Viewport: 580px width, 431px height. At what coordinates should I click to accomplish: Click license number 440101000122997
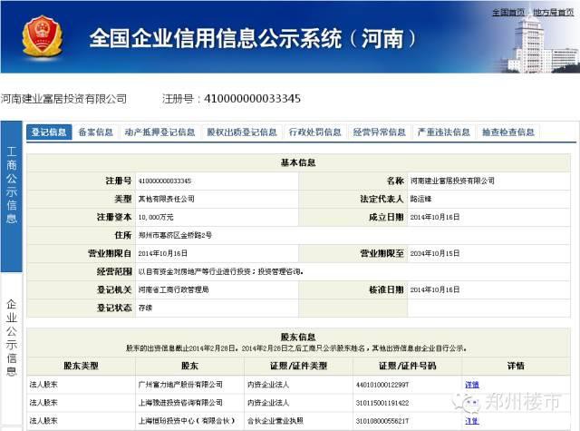382,385
